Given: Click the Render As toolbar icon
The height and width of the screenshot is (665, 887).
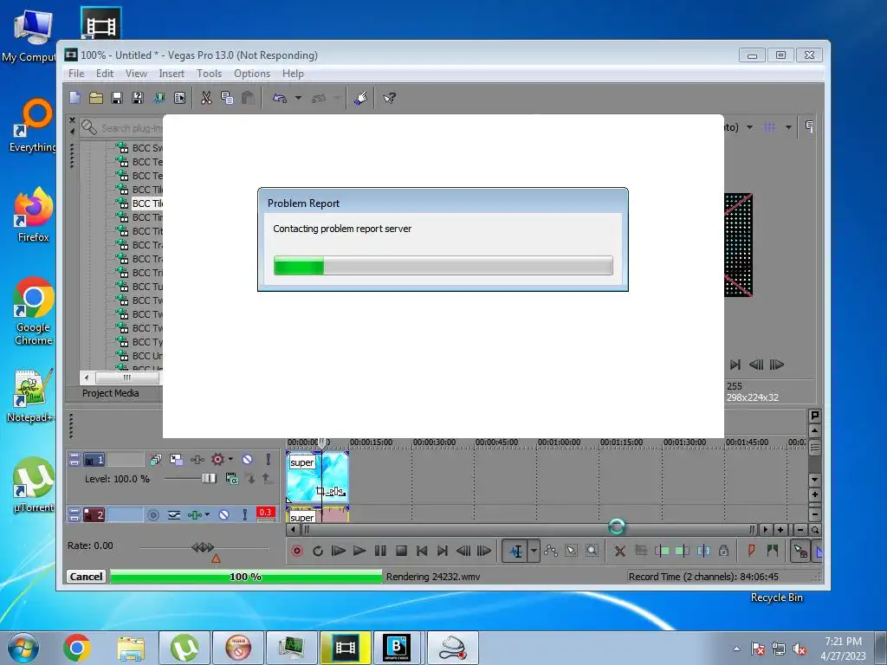Looking at the screenshot, I should coord(159,98).
